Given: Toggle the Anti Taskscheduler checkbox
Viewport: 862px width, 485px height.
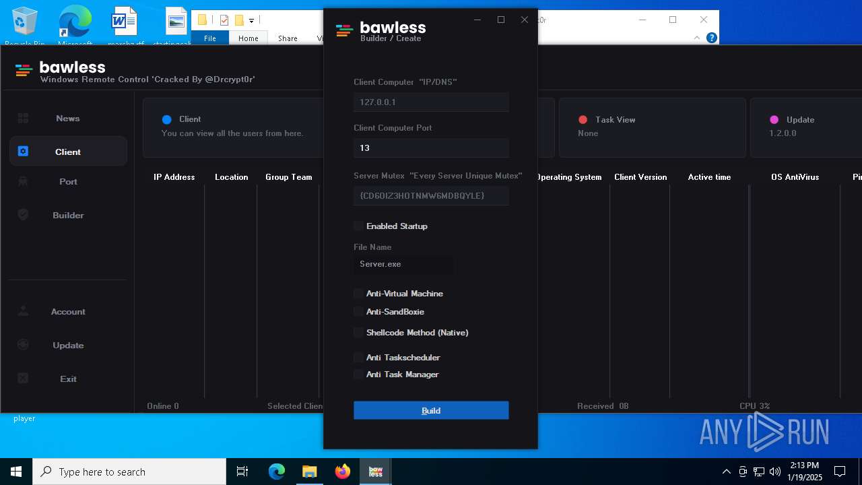Looking at the screenshot, I should coord(358,357).
